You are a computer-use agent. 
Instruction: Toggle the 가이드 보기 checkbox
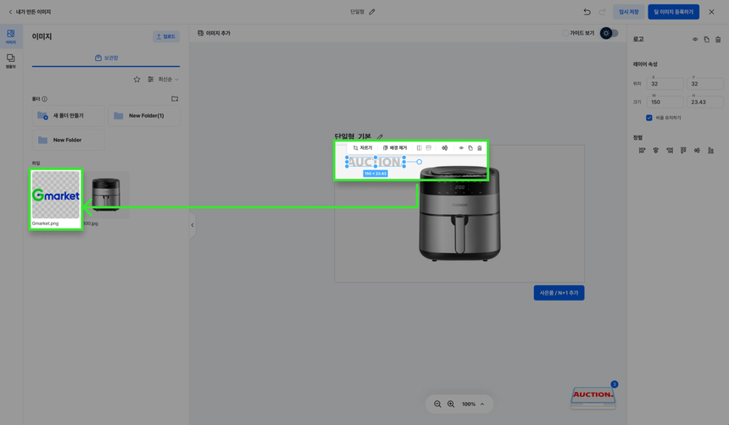[x=565, y=33]
